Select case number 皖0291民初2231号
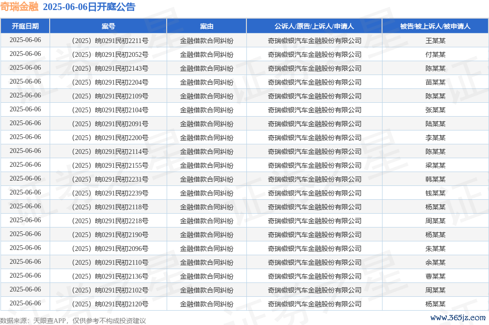The width and height of the screenshot is (489, 325). 110,179
